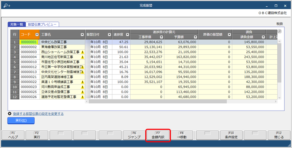Click warning icon on 市立第一中学校体育館補強工 row

[x=83, y=67]
